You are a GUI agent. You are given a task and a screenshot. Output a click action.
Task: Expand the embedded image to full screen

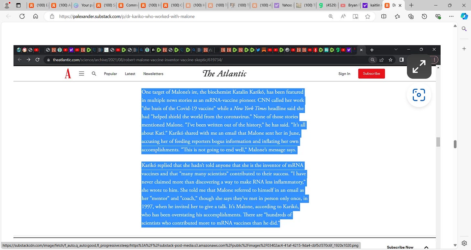point(419,67)
